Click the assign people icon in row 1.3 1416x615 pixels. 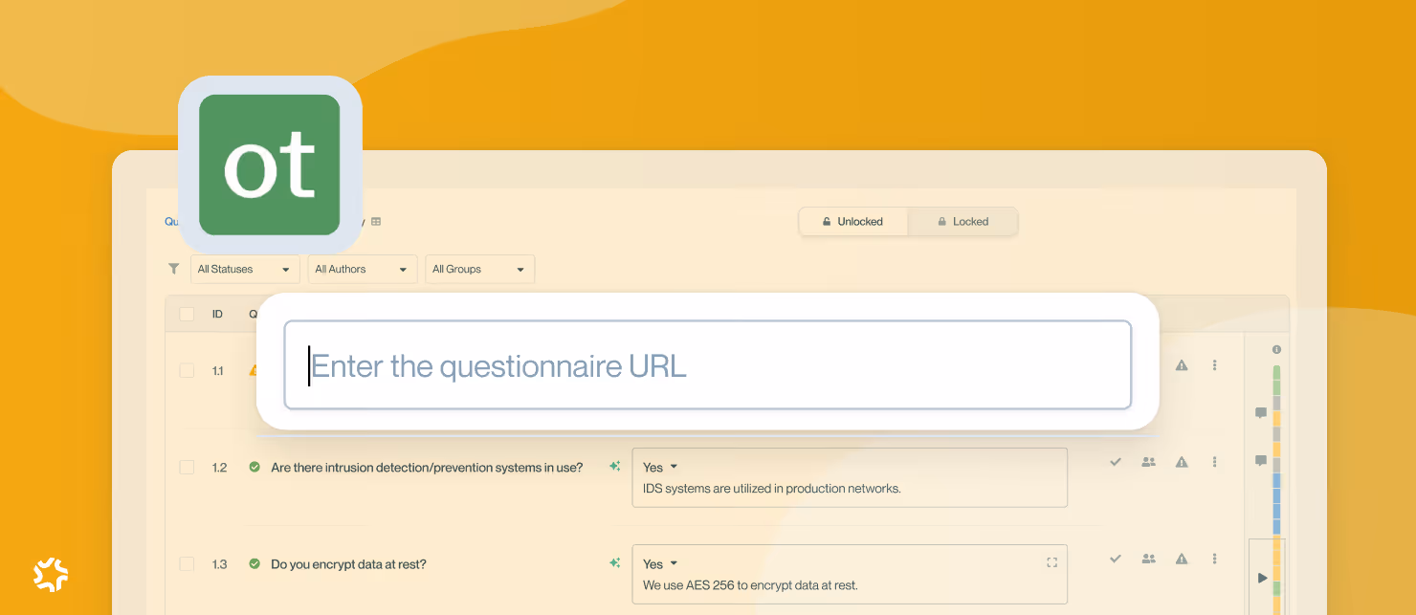click(1149, 559)
